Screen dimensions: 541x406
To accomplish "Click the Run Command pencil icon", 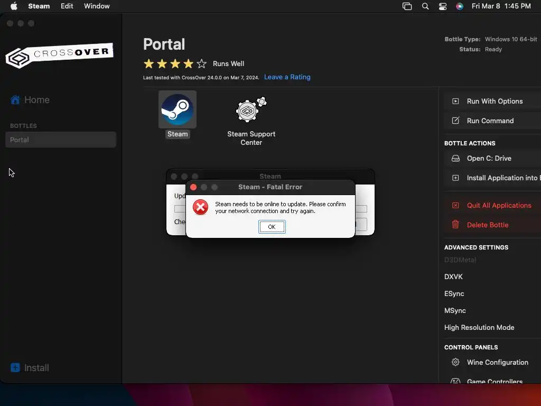I will (x=455, y=121).
